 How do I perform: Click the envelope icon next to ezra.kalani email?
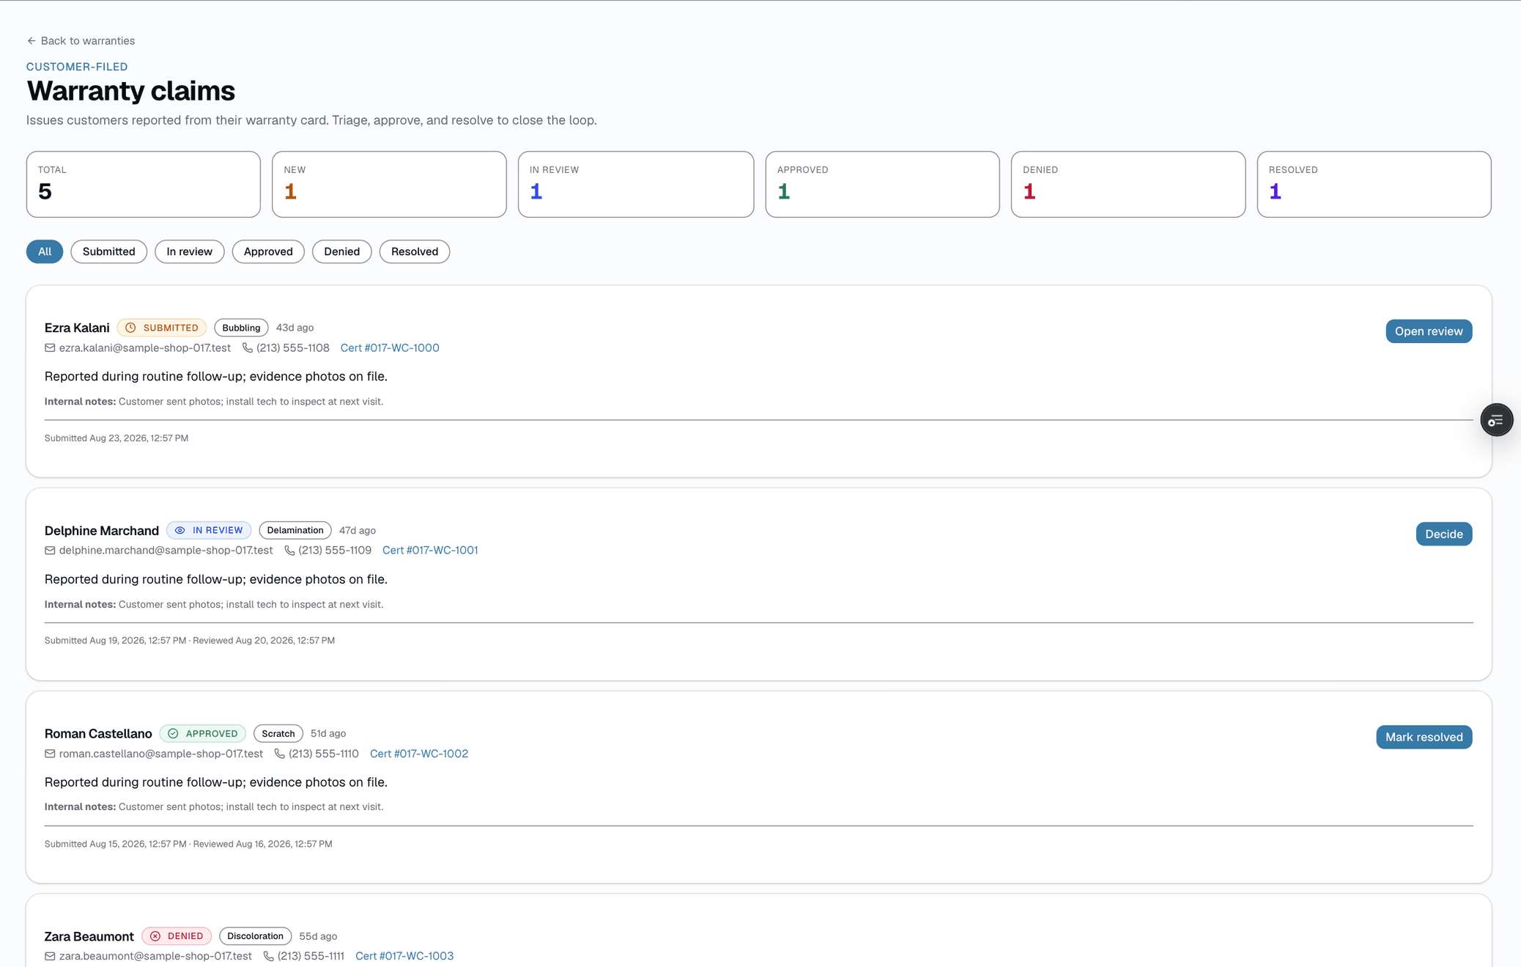pyautogui.click(x=50, y=348)
